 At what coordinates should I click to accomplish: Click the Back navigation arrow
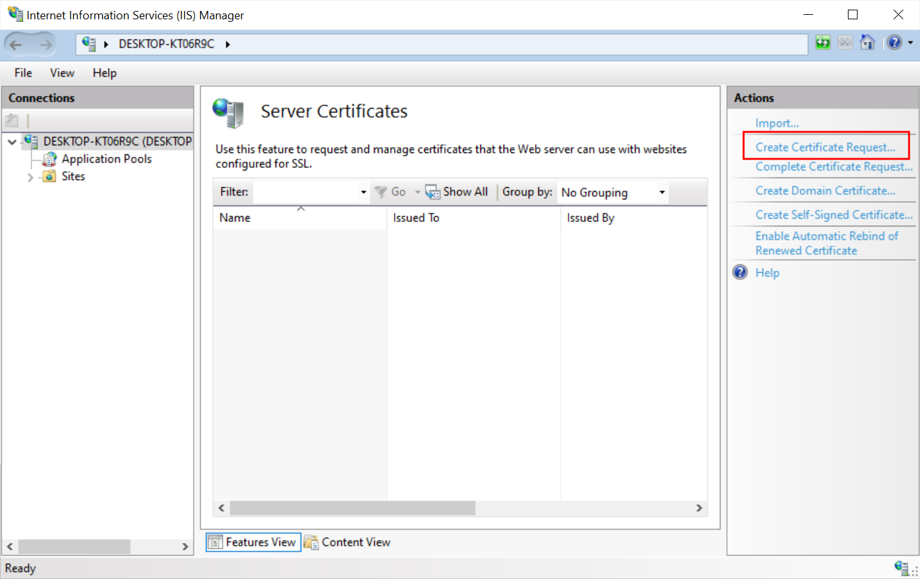[16, 44]
